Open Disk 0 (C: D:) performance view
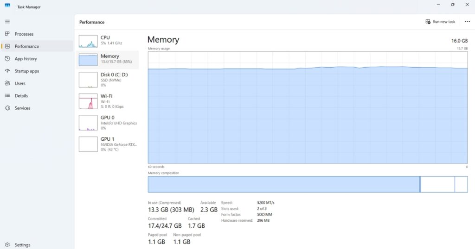475x249 pixels. [x=107, y=79]
